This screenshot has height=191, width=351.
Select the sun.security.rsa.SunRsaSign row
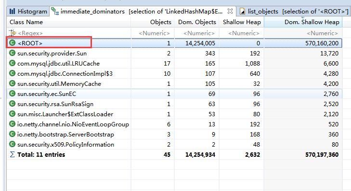174,104
